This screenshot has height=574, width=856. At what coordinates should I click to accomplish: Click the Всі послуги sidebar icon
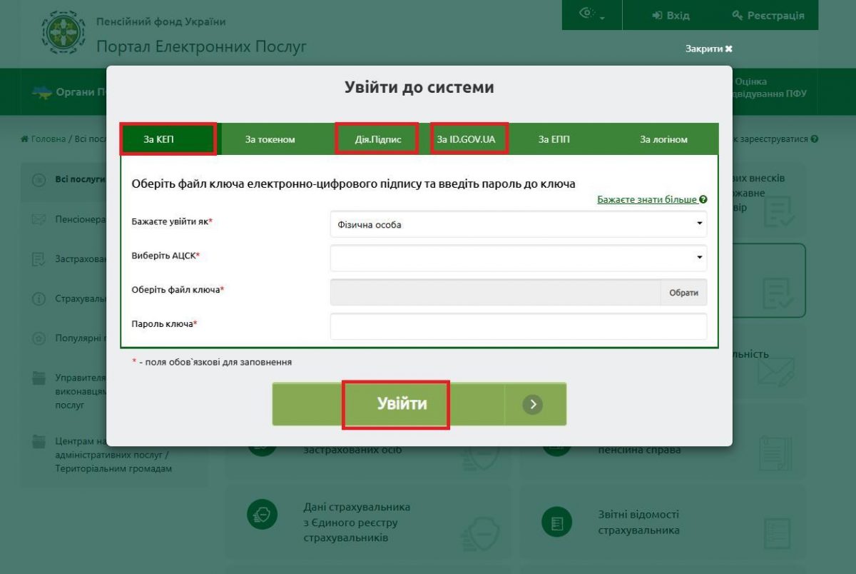[x=39, y=179]
